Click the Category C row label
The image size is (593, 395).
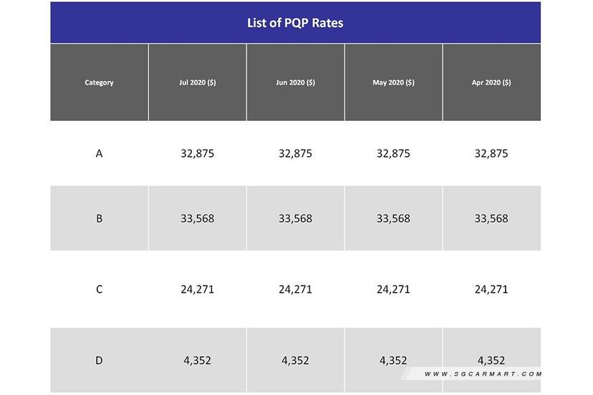[99, 289]
